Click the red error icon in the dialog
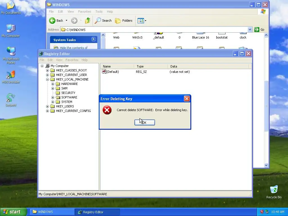Screen dimensions: 288x216 tap(107, 110)
